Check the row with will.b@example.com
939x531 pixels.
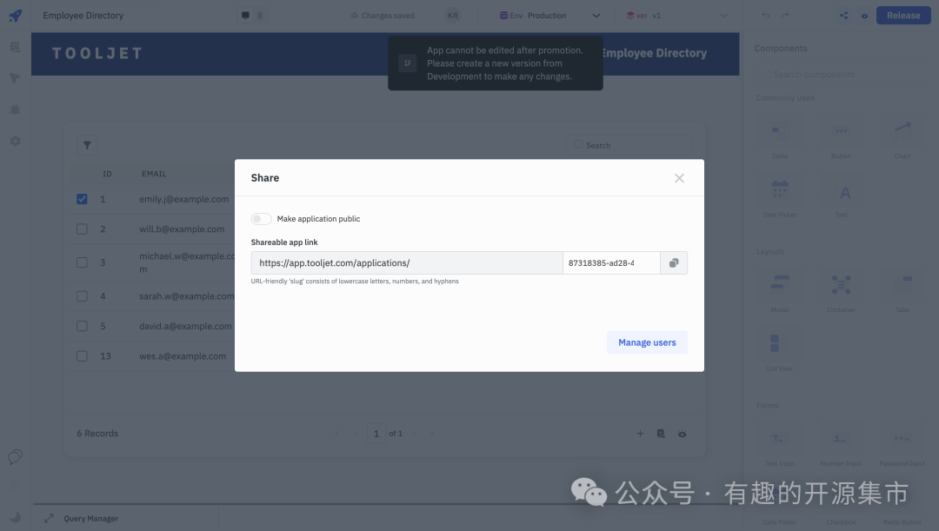(82, 229)
